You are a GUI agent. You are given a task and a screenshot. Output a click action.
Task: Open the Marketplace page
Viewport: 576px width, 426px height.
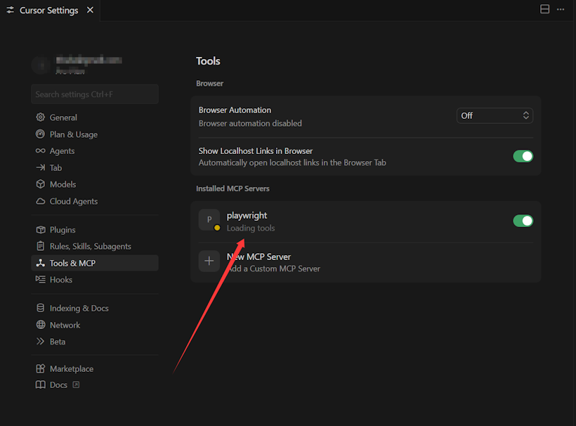point(71,368)
